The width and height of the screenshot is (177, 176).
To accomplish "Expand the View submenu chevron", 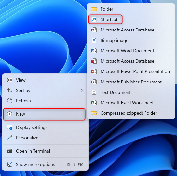I will [82, 80].
